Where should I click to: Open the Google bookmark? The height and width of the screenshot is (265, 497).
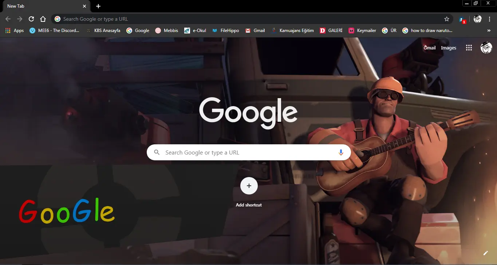click(138, 31)
